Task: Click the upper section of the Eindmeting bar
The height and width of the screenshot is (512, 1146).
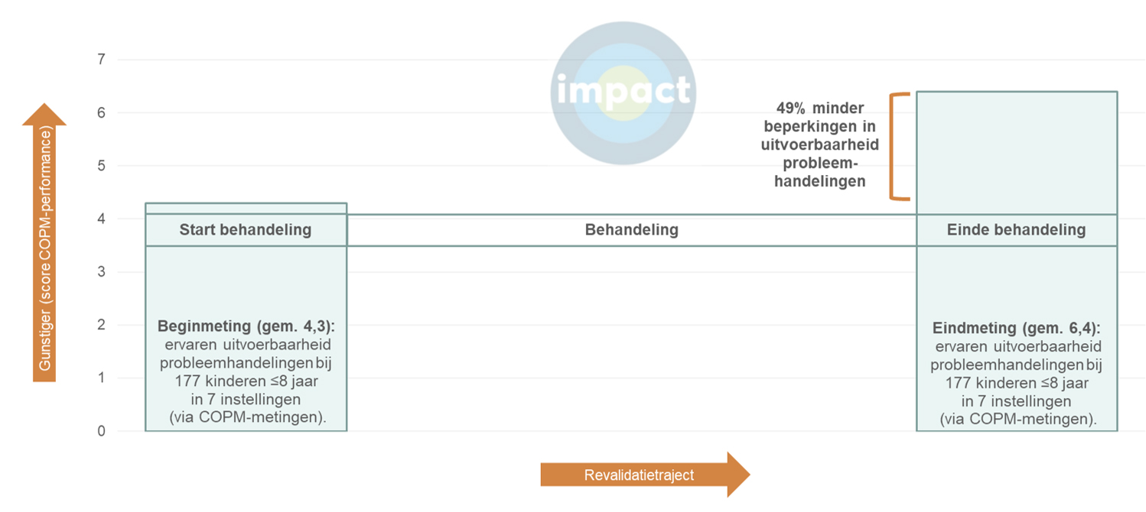Action: coord(1016,153)
